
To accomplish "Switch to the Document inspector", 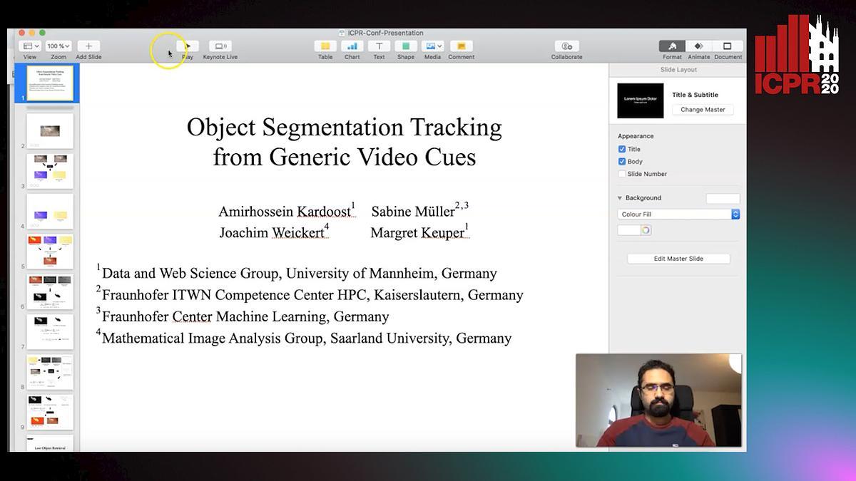I will click(728, 46).
